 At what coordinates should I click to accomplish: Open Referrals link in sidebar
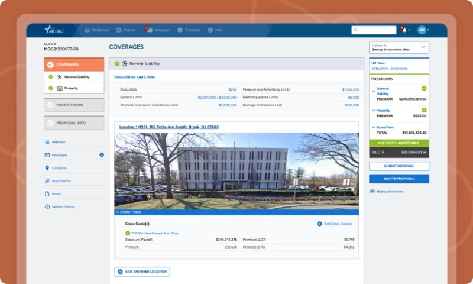[x=59, y=142]
